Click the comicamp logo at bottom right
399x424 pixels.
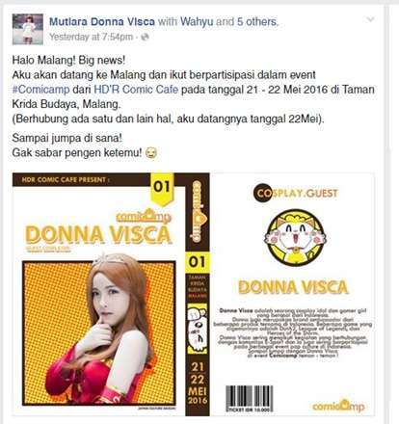[339, 406]
